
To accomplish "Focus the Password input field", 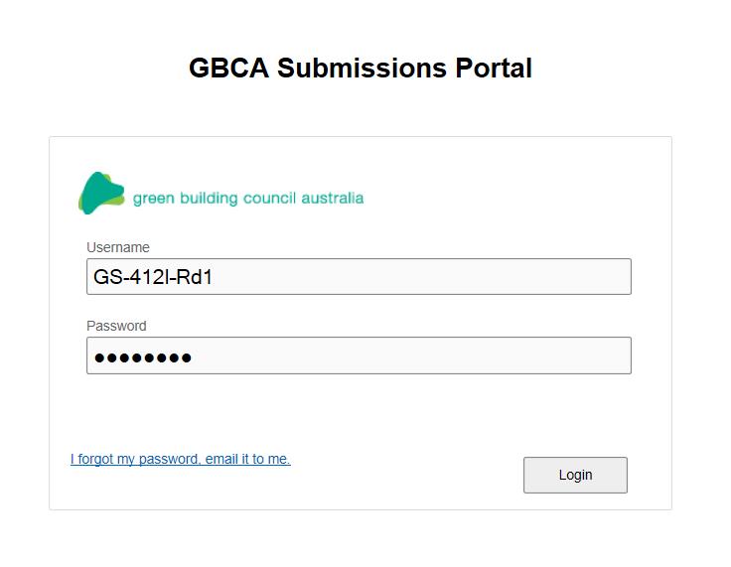I will point(359,355).
